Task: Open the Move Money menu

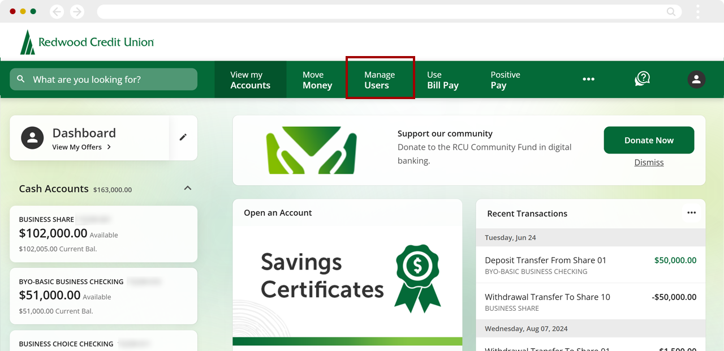Action: coord(317,80)
